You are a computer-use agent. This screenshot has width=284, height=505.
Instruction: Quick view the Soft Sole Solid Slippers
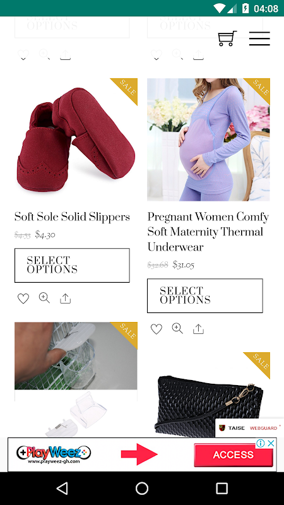point(44,298)
